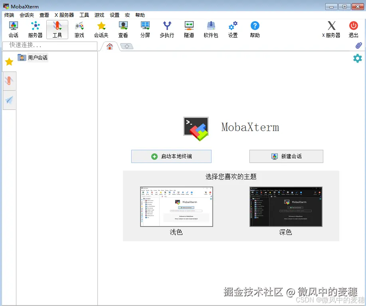Screen dimensions: 366x306
Task: Open the 终端 menu
Action: click(9, 15)
